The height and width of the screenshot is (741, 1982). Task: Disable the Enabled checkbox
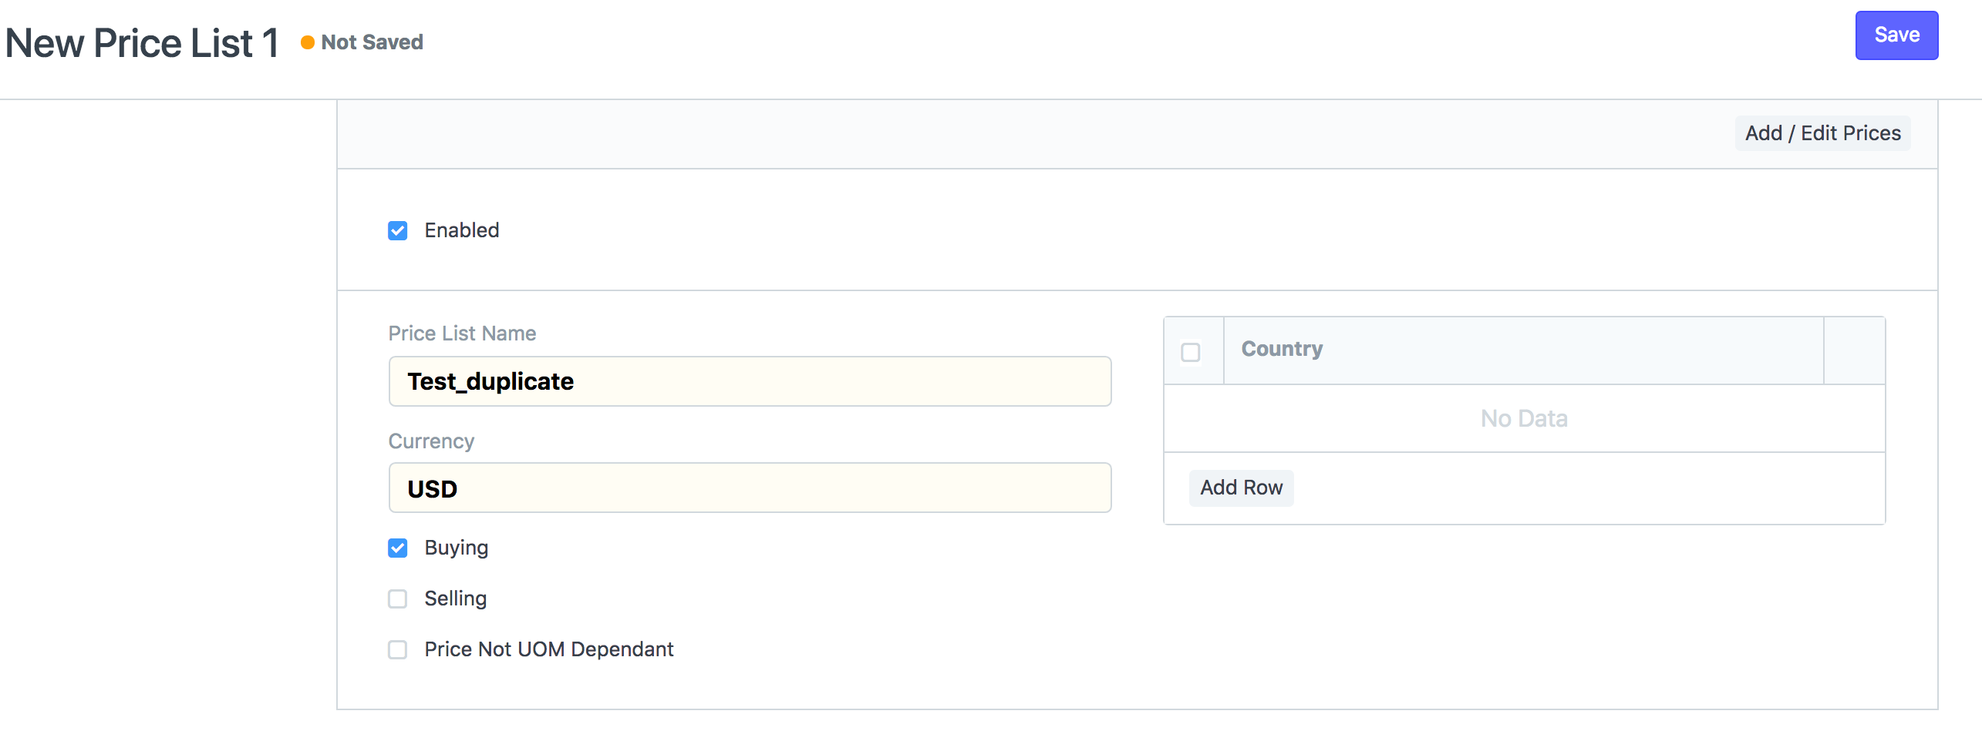tap(398, 230)
